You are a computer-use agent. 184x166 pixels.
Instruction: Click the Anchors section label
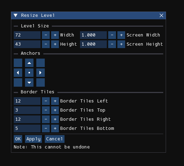31,53
